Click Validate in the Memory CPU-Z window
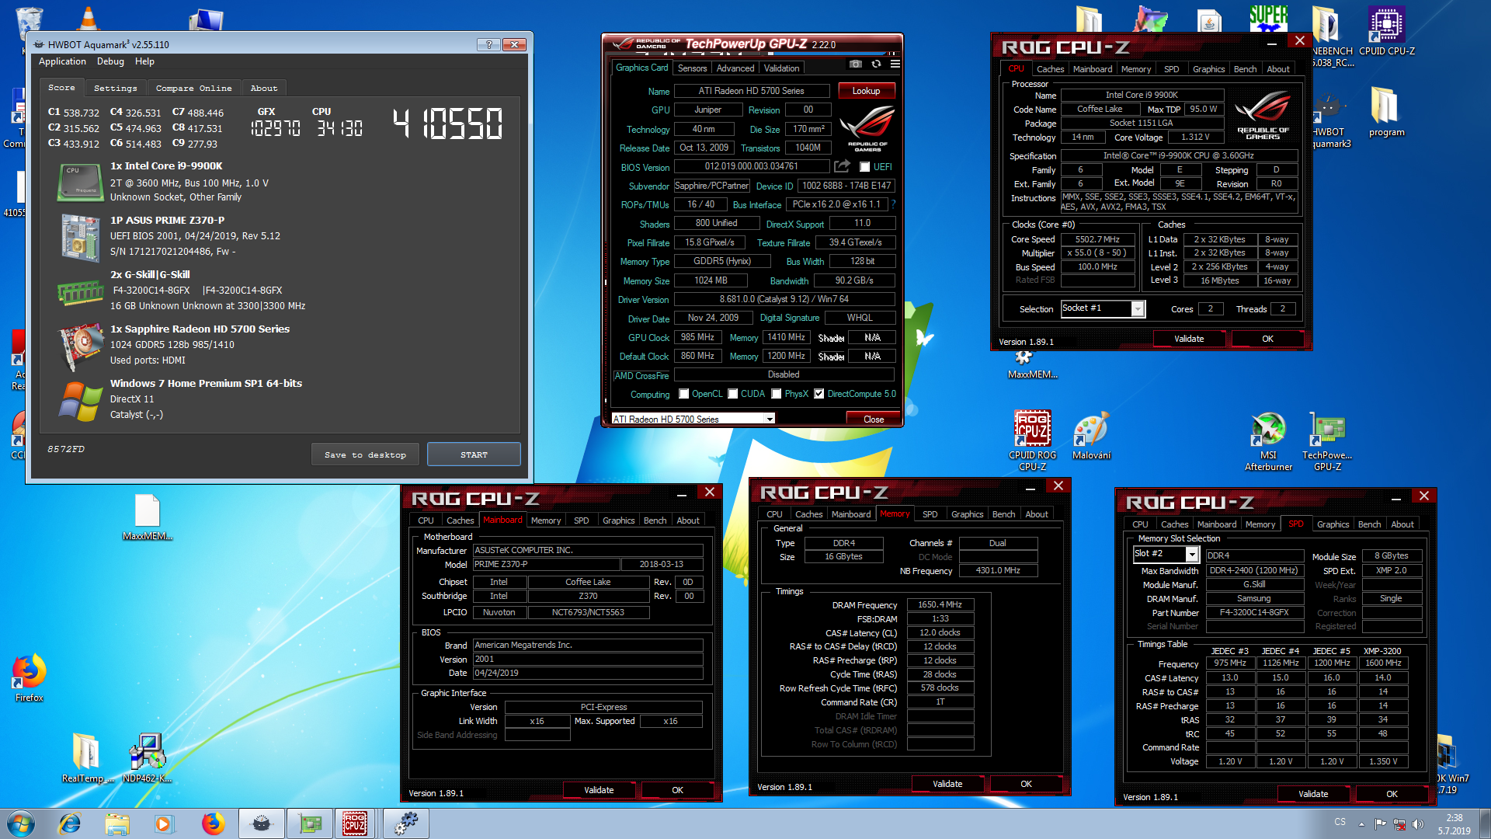1491x839 pixels. click(x=947, y=784)
